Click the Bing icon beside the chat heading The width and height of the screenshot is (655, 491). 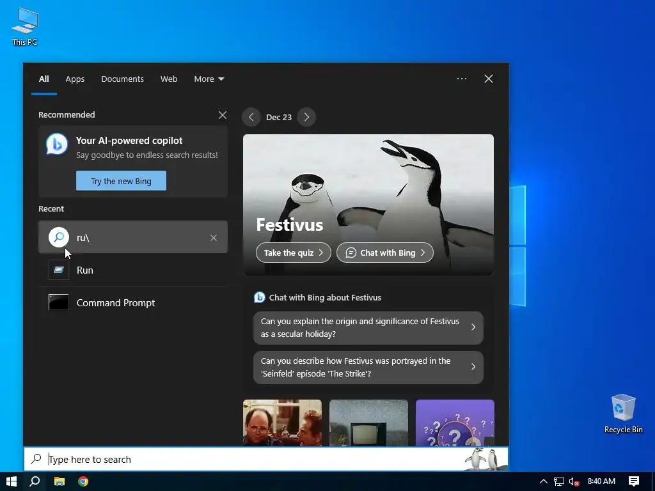point(260,297)
